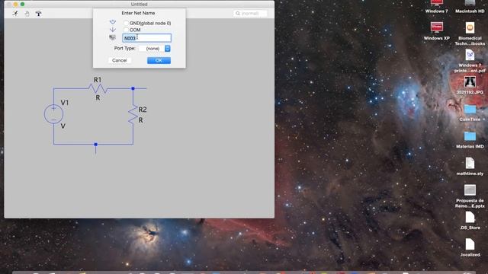488x274 pixels.
Task: Click the net name field containing N003
Action: pos(146,38)
